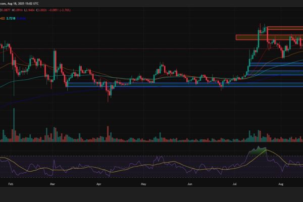Select the thin red horizontal price line
Viewport: 303px width, 202px height.
(151, 49)
